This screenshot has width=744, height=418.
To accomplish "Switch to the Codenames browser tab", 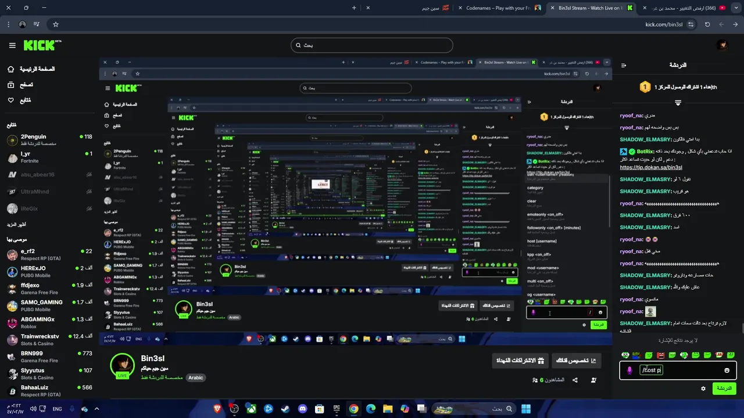I will (500, 8).
